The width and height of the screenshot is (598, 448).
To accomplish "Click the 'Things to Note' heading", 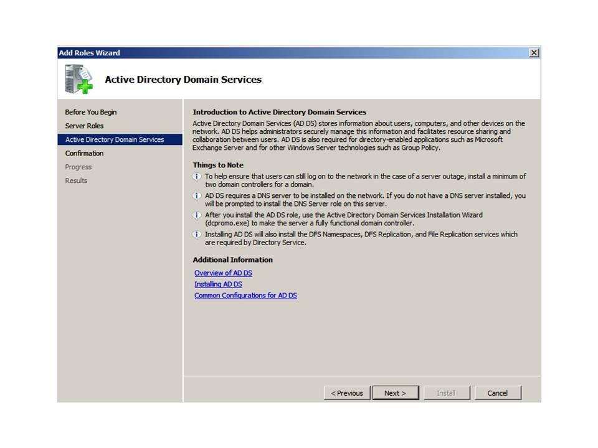I will (x=218, y=165).
